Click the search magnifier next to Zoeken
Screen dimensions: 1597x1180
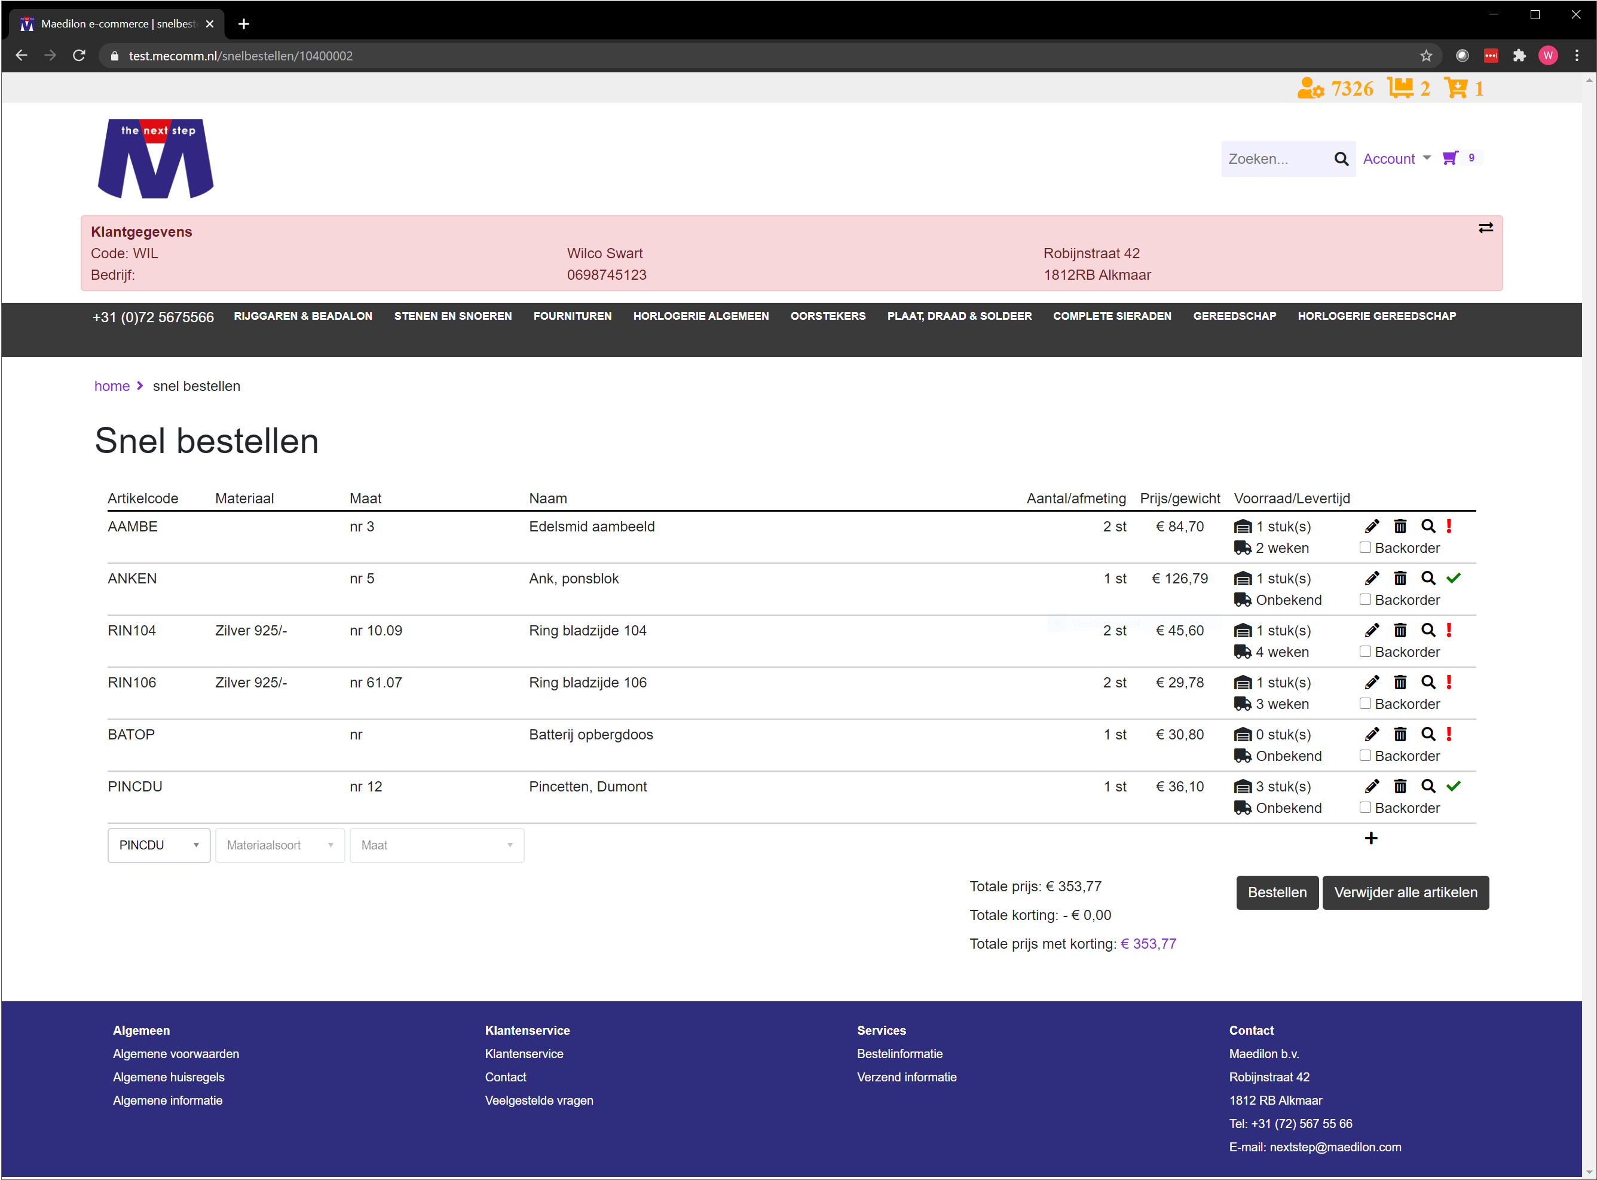click(x=1341, y=158)
